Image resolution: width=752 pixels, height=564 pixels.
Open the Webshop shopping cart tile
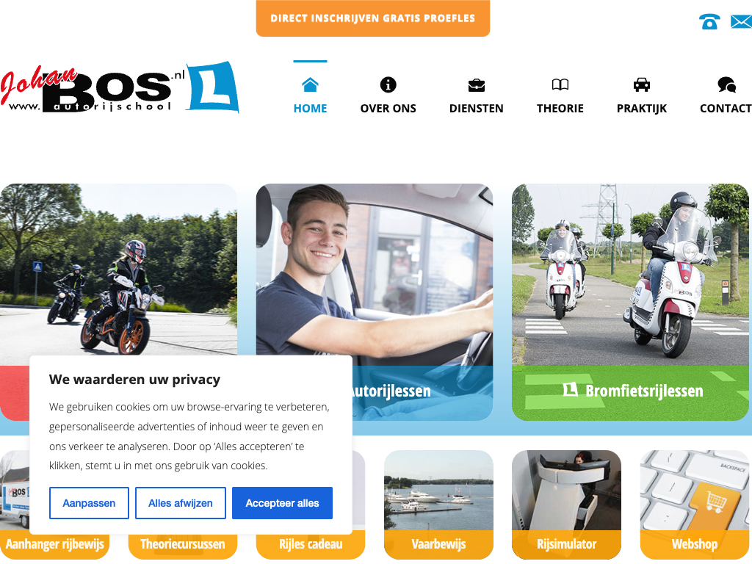click(695, 505)
